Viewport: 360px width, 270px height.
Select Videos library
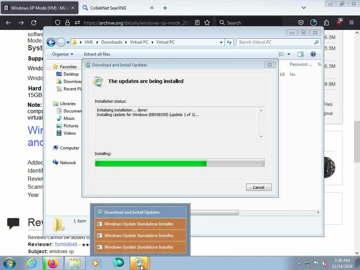[x=70, y=133]
